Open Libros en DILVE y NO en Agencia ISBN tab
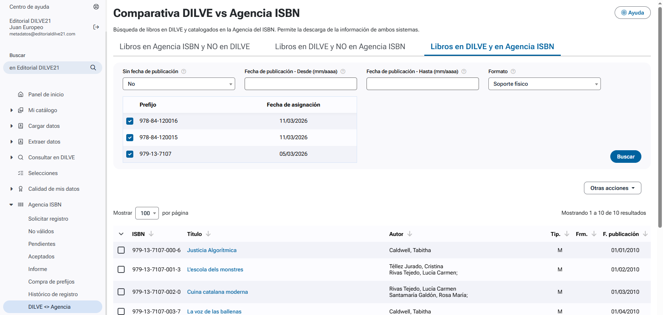The image size is (663, 315). pos(340,46)
